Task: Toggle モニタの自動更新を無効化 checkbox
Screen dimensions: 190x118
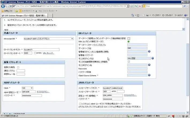Action: click(129, 62)
